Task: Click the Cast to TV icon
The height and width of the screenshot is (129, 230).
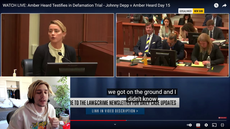Action: (214, 125)
